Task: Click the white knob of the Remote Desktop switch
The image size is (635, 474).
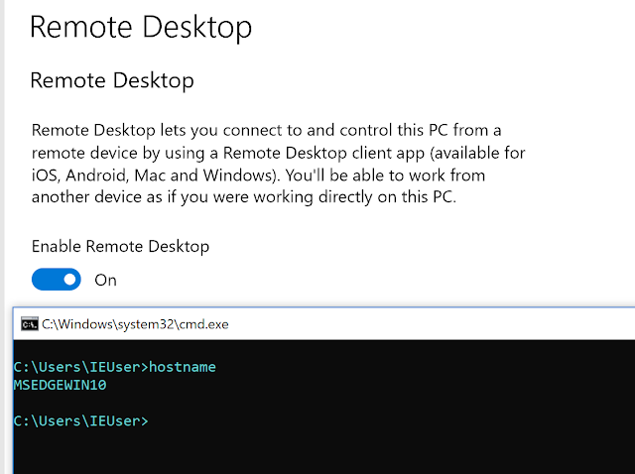Action: tap(69, 280)
